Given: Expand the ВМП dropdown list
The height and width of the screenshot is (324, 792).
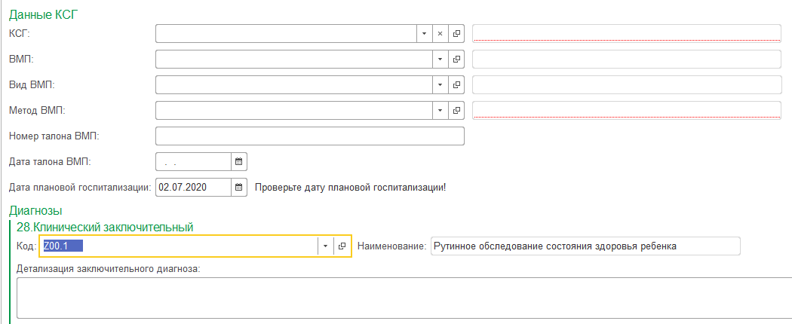Looking at the screenshot, I should point(441,60).
